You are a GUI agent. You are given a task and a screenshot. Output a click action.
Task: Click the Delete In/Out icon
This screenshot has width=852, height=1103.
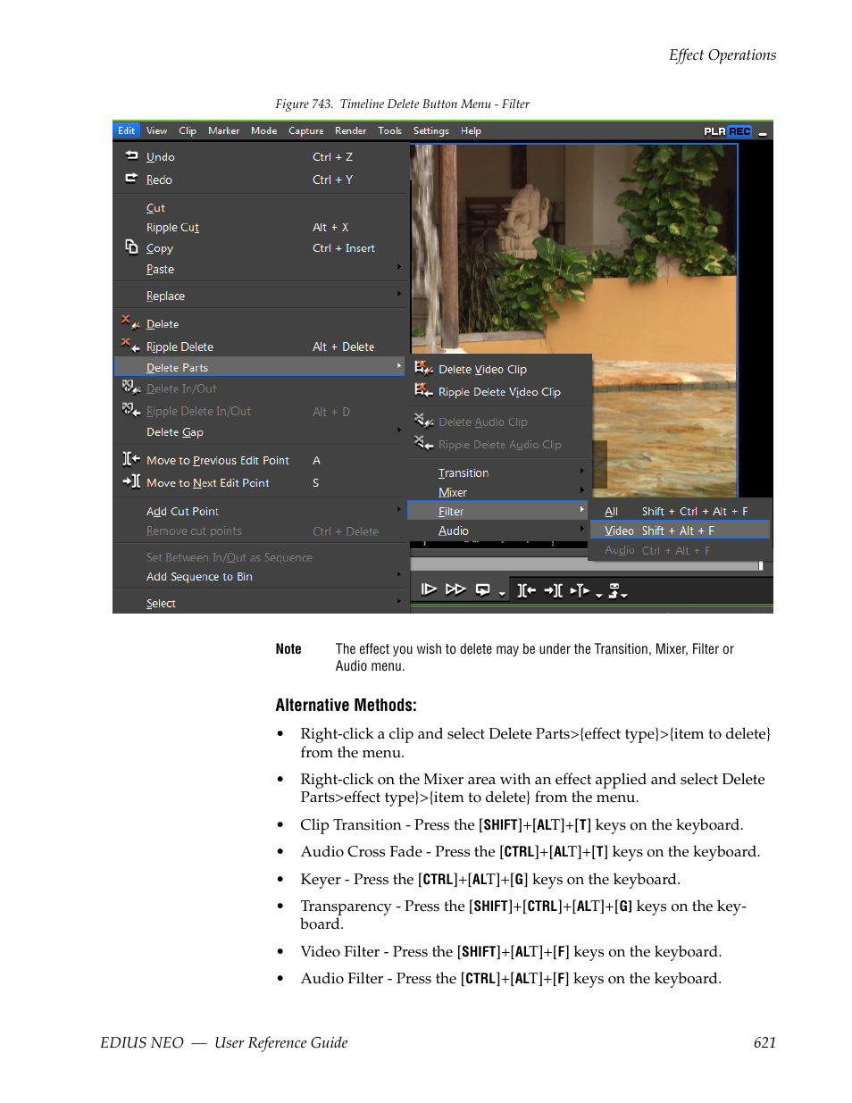pyautogui.click(x=131, y=388)
